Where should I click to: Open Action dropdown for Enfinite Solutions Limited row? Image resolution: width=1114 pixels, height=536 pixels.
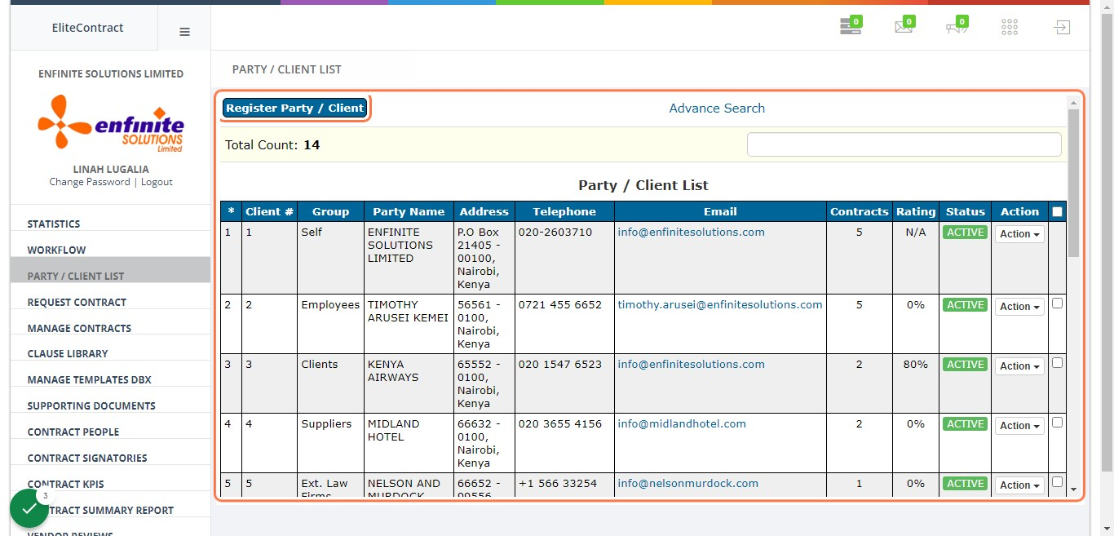click(1019, 234)
